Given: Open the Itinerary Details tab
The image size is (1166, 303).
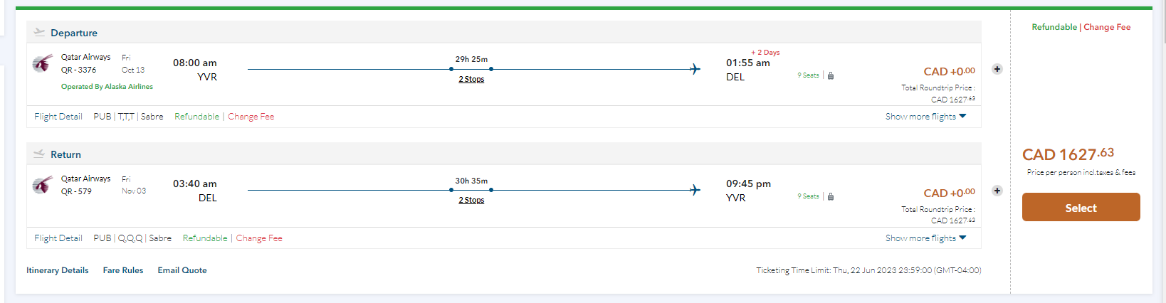Looking at the screenshot, I should pos(58,270).
